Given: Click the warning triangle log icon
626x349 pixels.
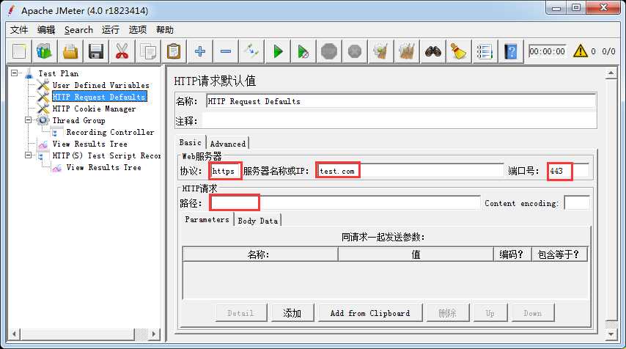Looking at the screenshot, I should (580, 51).
